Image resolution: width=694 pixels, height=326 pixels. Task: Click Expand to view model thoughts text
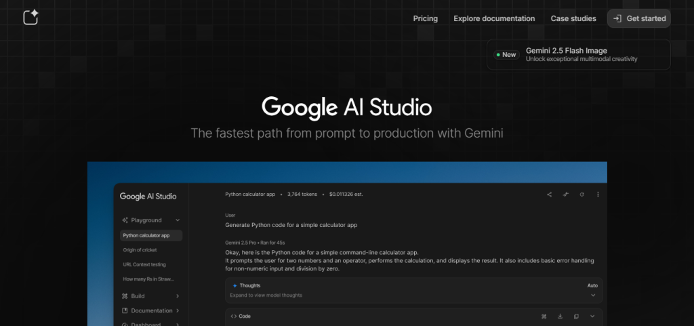pos(266,295)
